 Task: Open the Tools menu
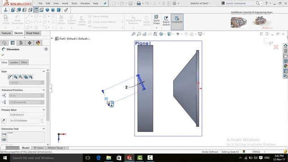coord(74,3)
